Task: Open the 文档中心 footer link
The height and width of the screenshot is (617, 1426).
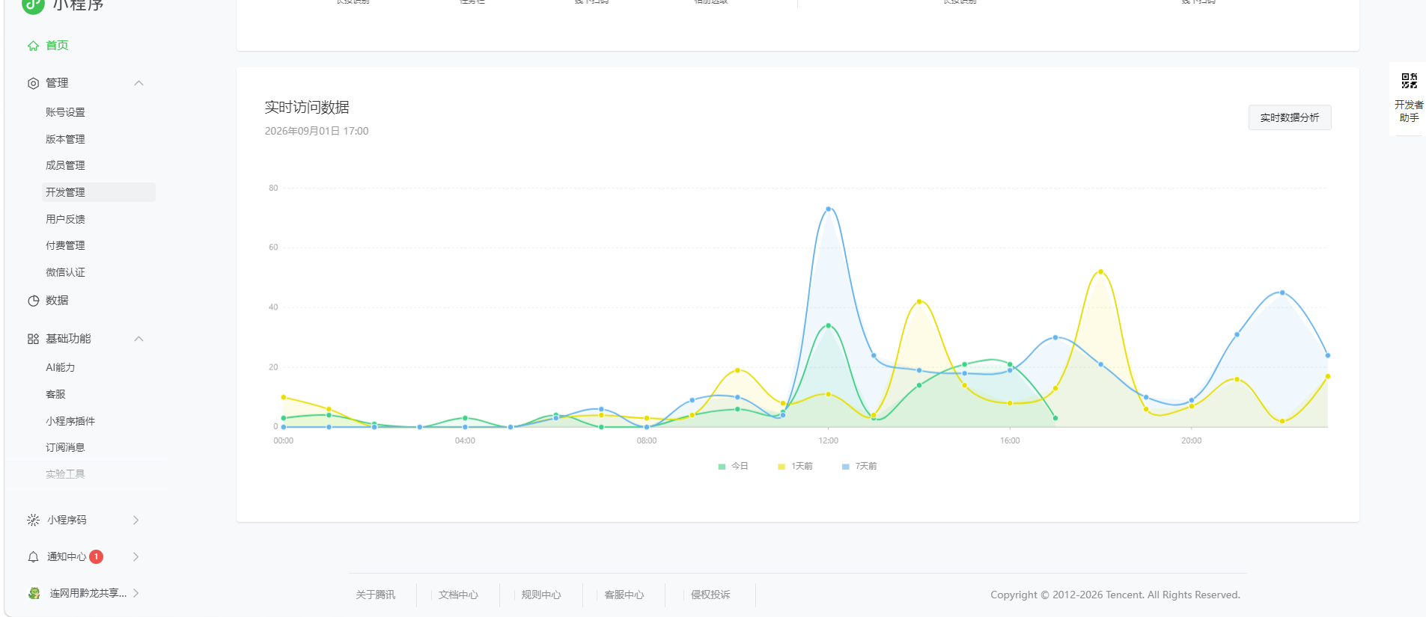Action: [x=458, y=595]
